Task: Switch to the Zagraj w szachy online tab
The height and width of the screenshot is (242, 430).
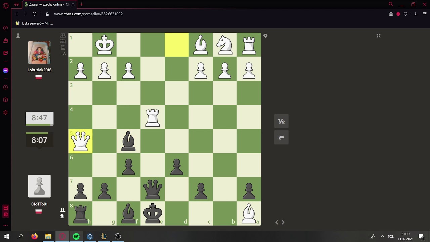Action: pos(49,4)
